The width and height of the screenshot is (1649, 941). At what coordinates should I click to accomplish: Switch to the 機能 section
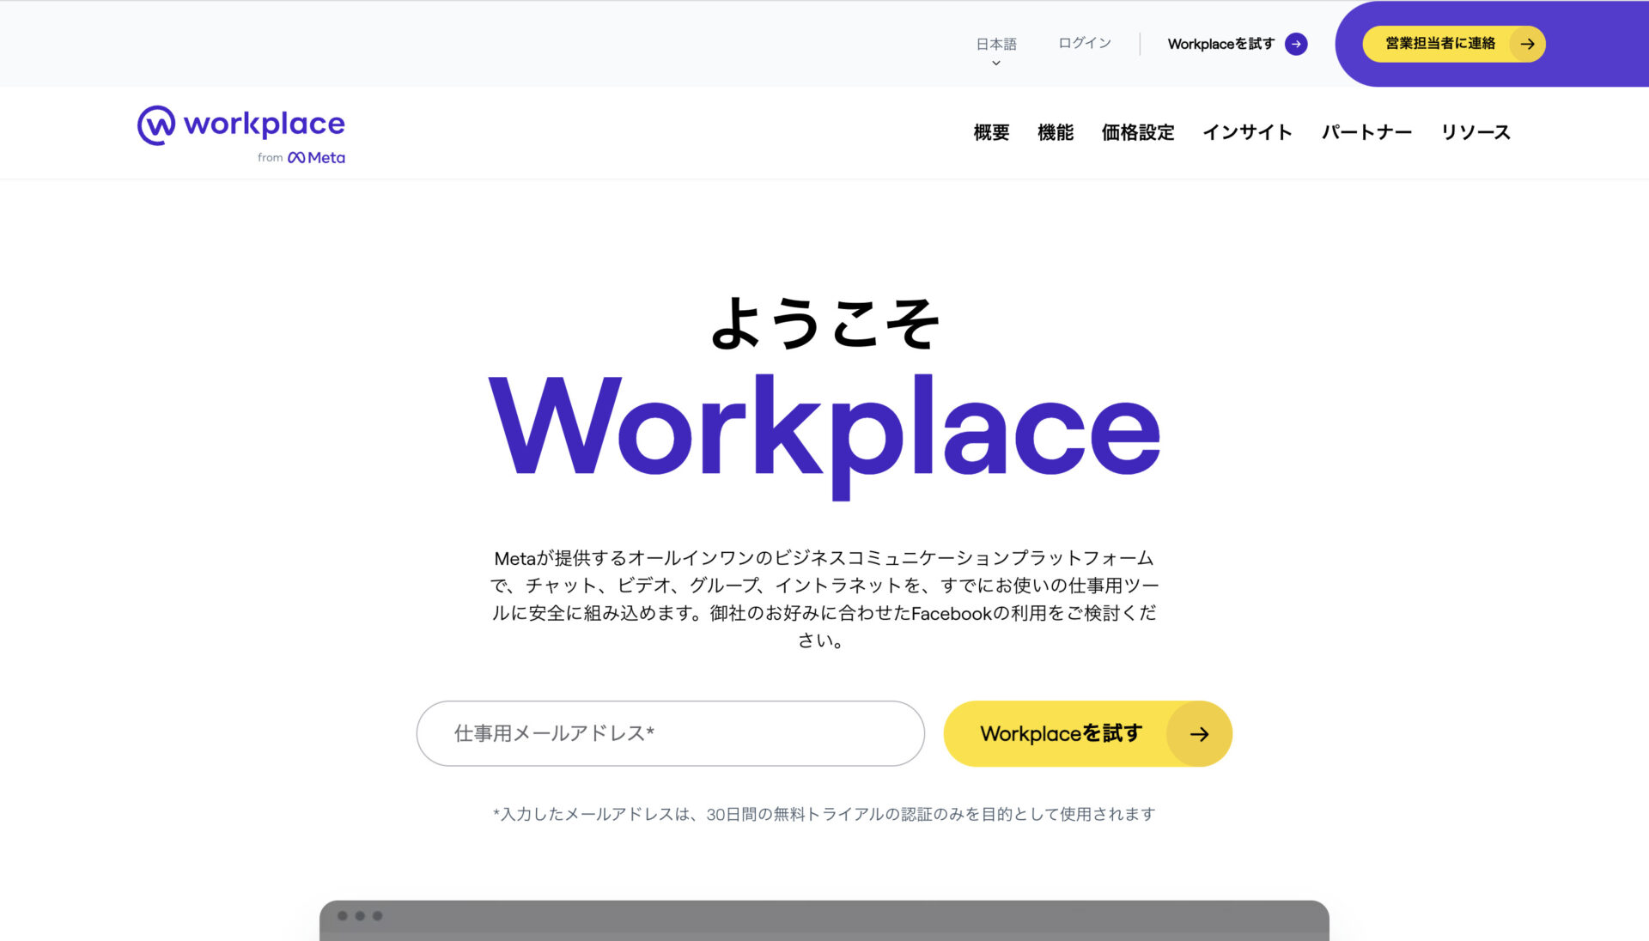1056,132
